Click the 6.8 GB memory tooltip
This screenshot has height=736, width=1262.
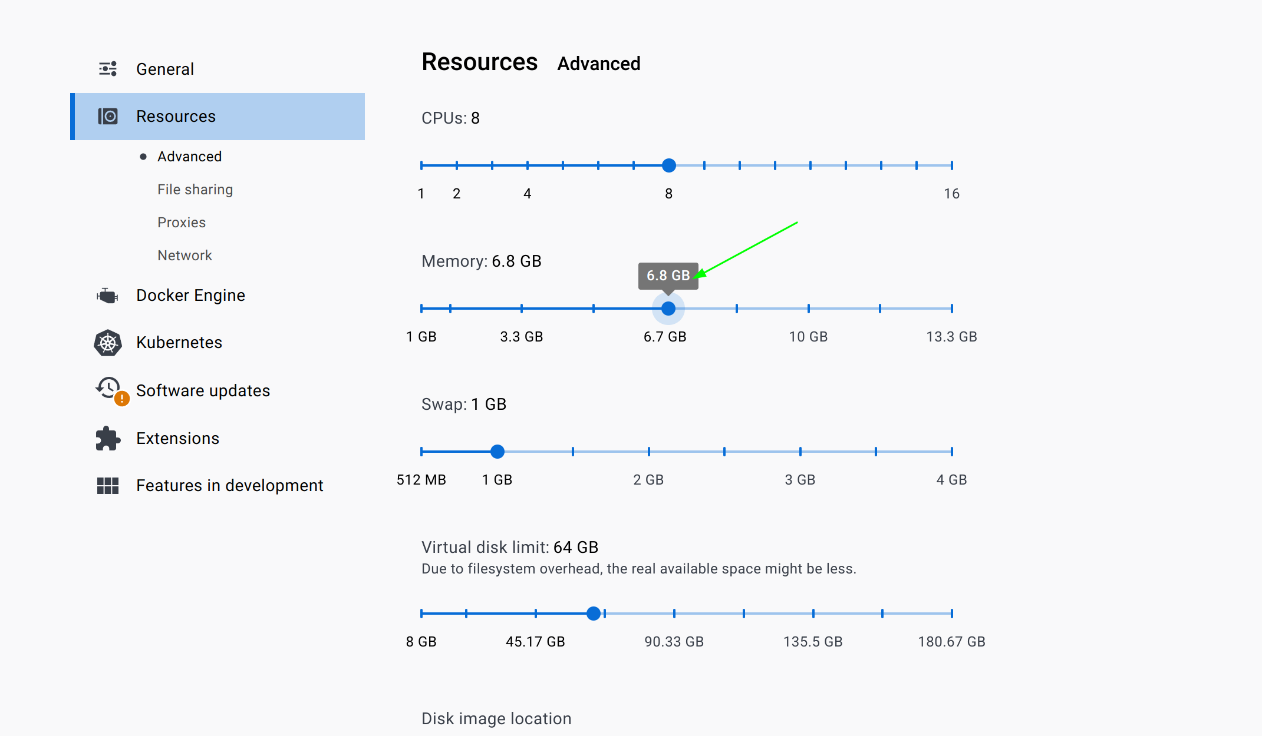click(668, 276)
